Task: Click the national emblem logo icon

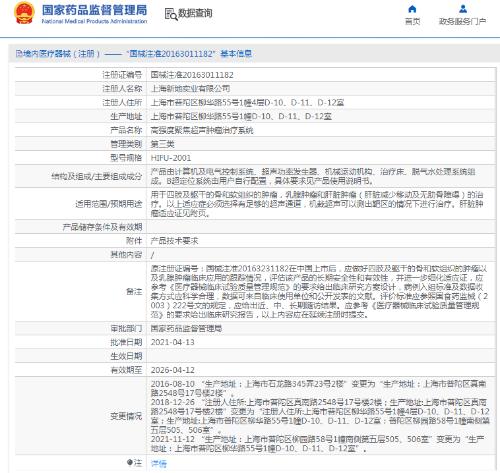Action: (24, 13)
